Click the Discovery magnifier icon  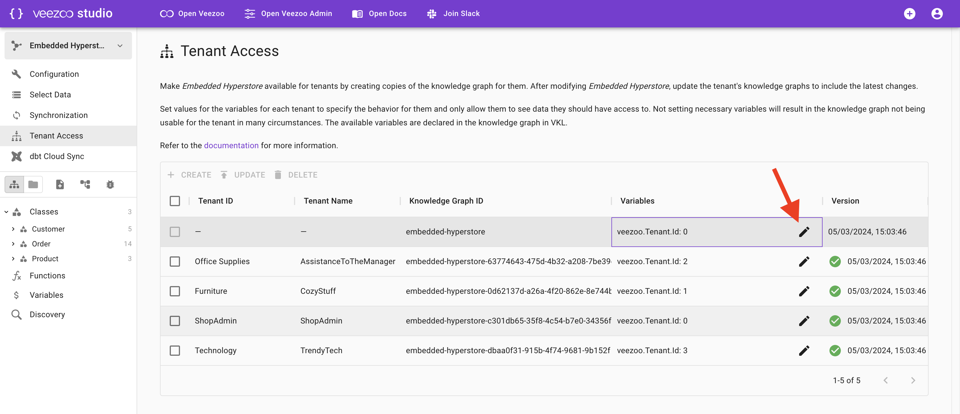tap(16, 315)
